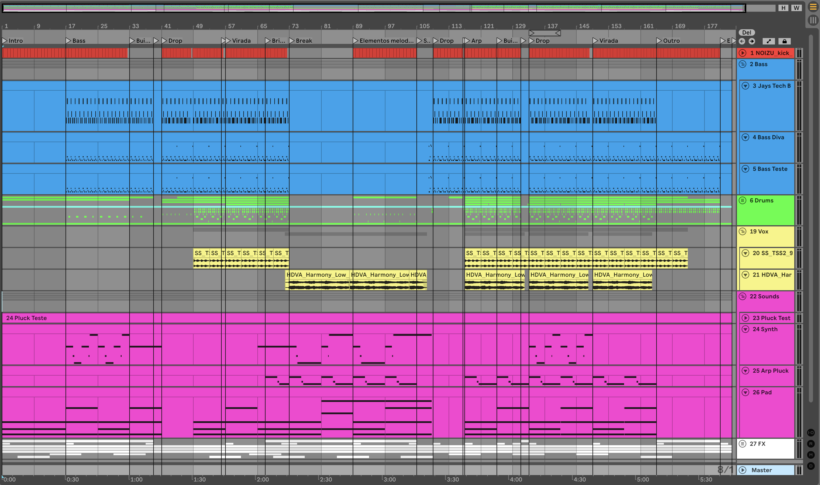This screenshot has width=820, height=485.
Task: Select the Outro locator marker
Action: (x=659, y=41)
